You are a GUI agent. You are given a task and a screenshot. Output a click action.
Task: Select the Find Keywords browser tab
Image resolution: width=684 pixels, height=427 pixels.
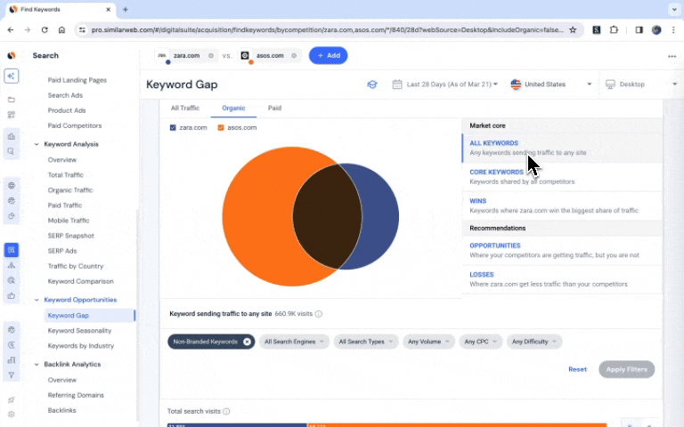click(61, 9)
